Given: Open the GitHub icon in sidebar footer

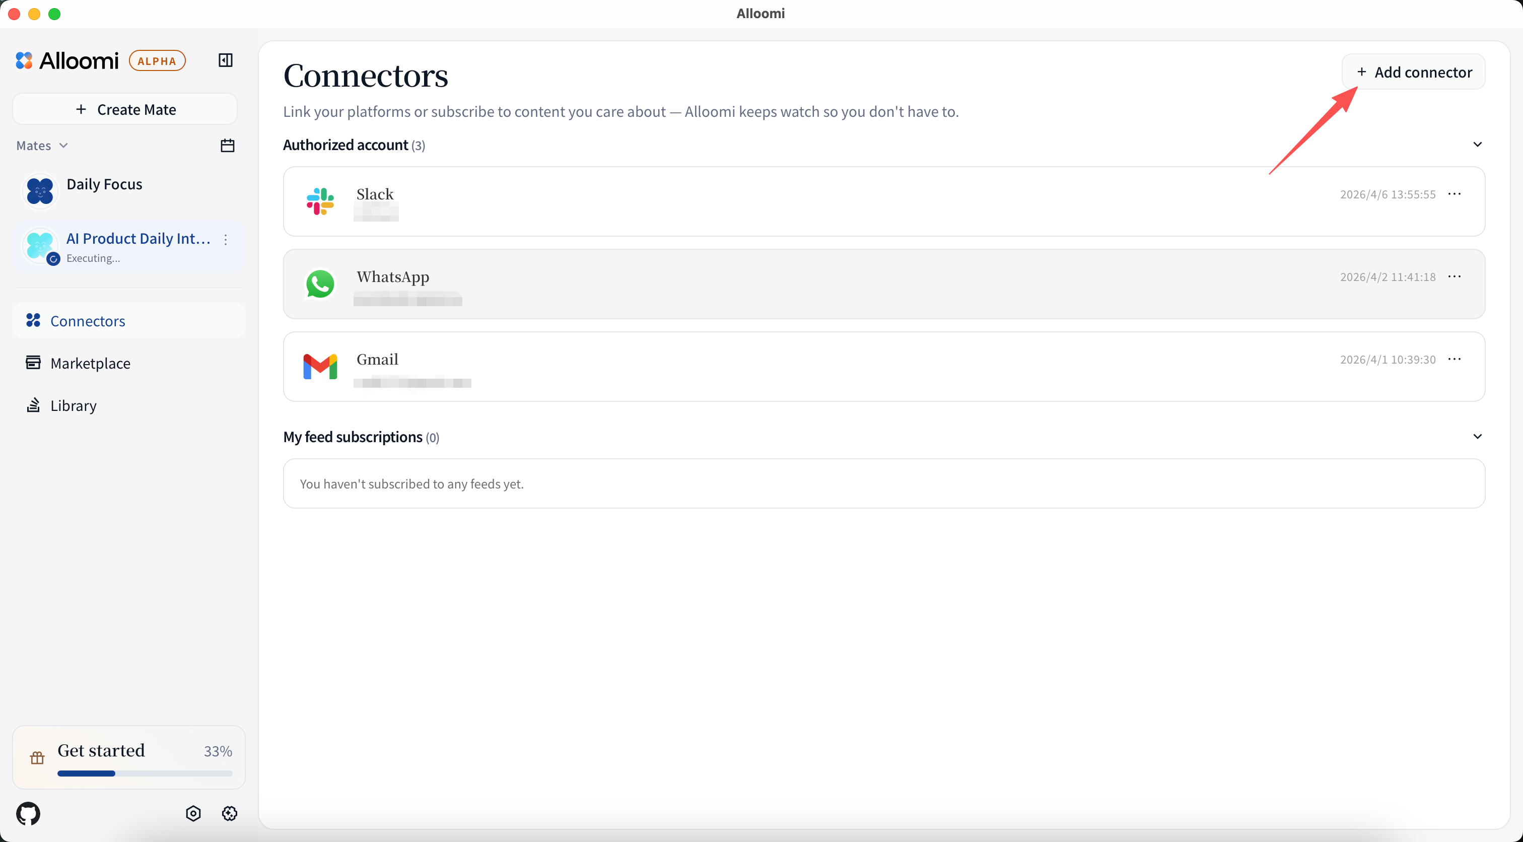Looking at the screenshot, I should click(x=28, y=813).
